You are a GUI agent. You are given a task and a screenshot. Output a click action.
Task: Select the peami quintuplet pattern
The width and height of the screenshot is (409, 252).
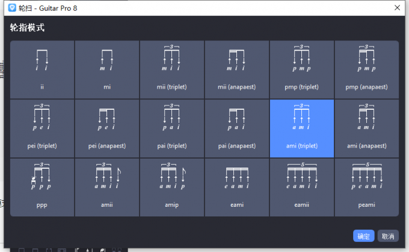[x=367, y=187]
